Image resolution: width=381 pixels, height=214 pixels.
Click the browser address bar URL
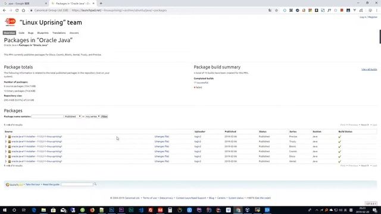[x=119, y=11]
